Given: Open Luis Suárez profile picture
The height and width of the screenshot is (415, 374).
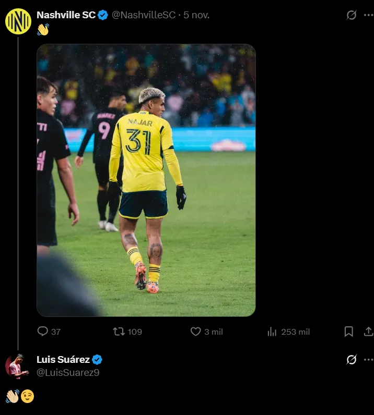Looking at the screenshot, I should pos(17,366).
